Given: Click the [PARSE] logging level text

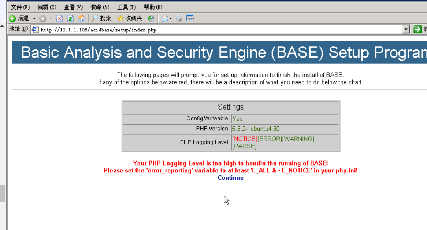Looking at the screenshot, I should 244,146.
